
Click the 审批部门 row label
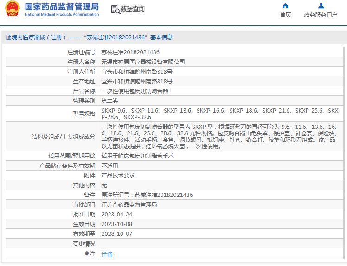tap(84, 205)
